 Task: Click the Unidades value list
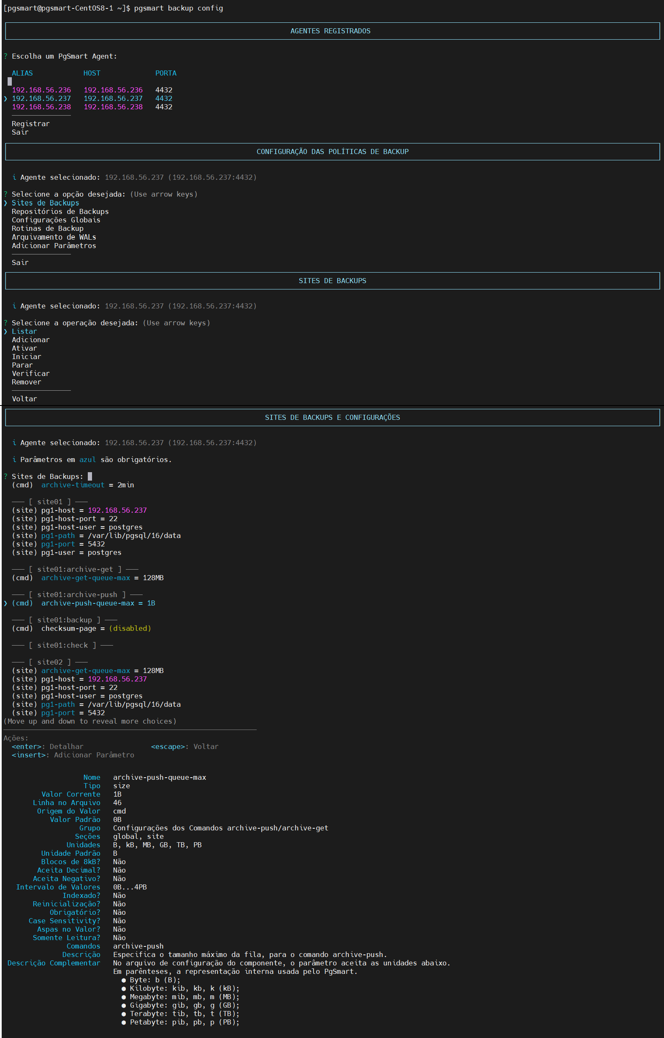[x=157, y=845]
